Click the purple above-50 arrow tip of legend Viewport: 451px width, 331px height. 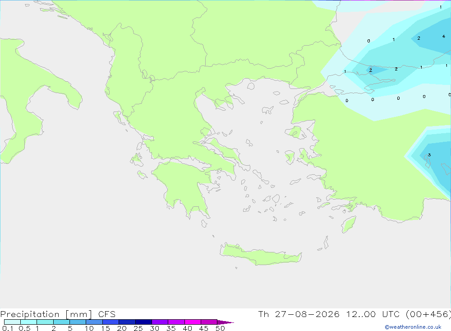(x=225, y=322)
